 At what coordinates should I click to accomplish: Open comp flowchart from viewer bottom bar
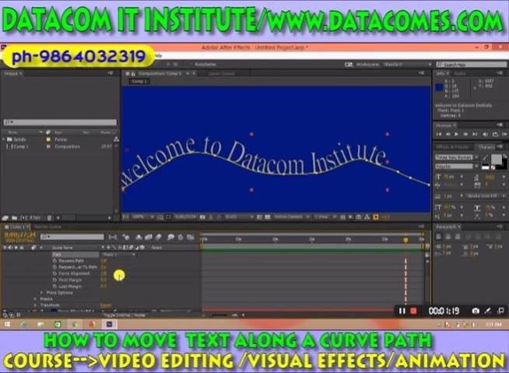(367, 216)
